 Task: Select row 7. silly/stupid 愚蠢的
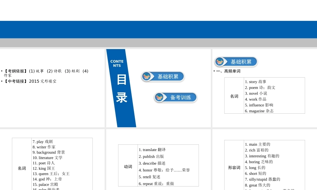coord(262,179)
